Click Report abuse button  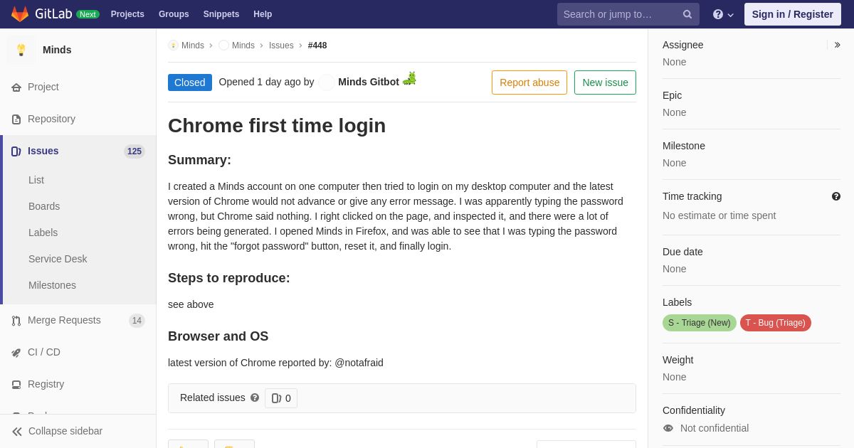click(x=529, y=82)
